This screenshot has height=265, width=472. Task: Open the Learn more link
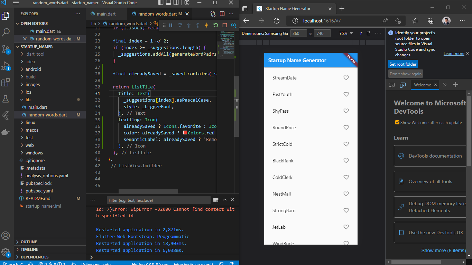454,54
